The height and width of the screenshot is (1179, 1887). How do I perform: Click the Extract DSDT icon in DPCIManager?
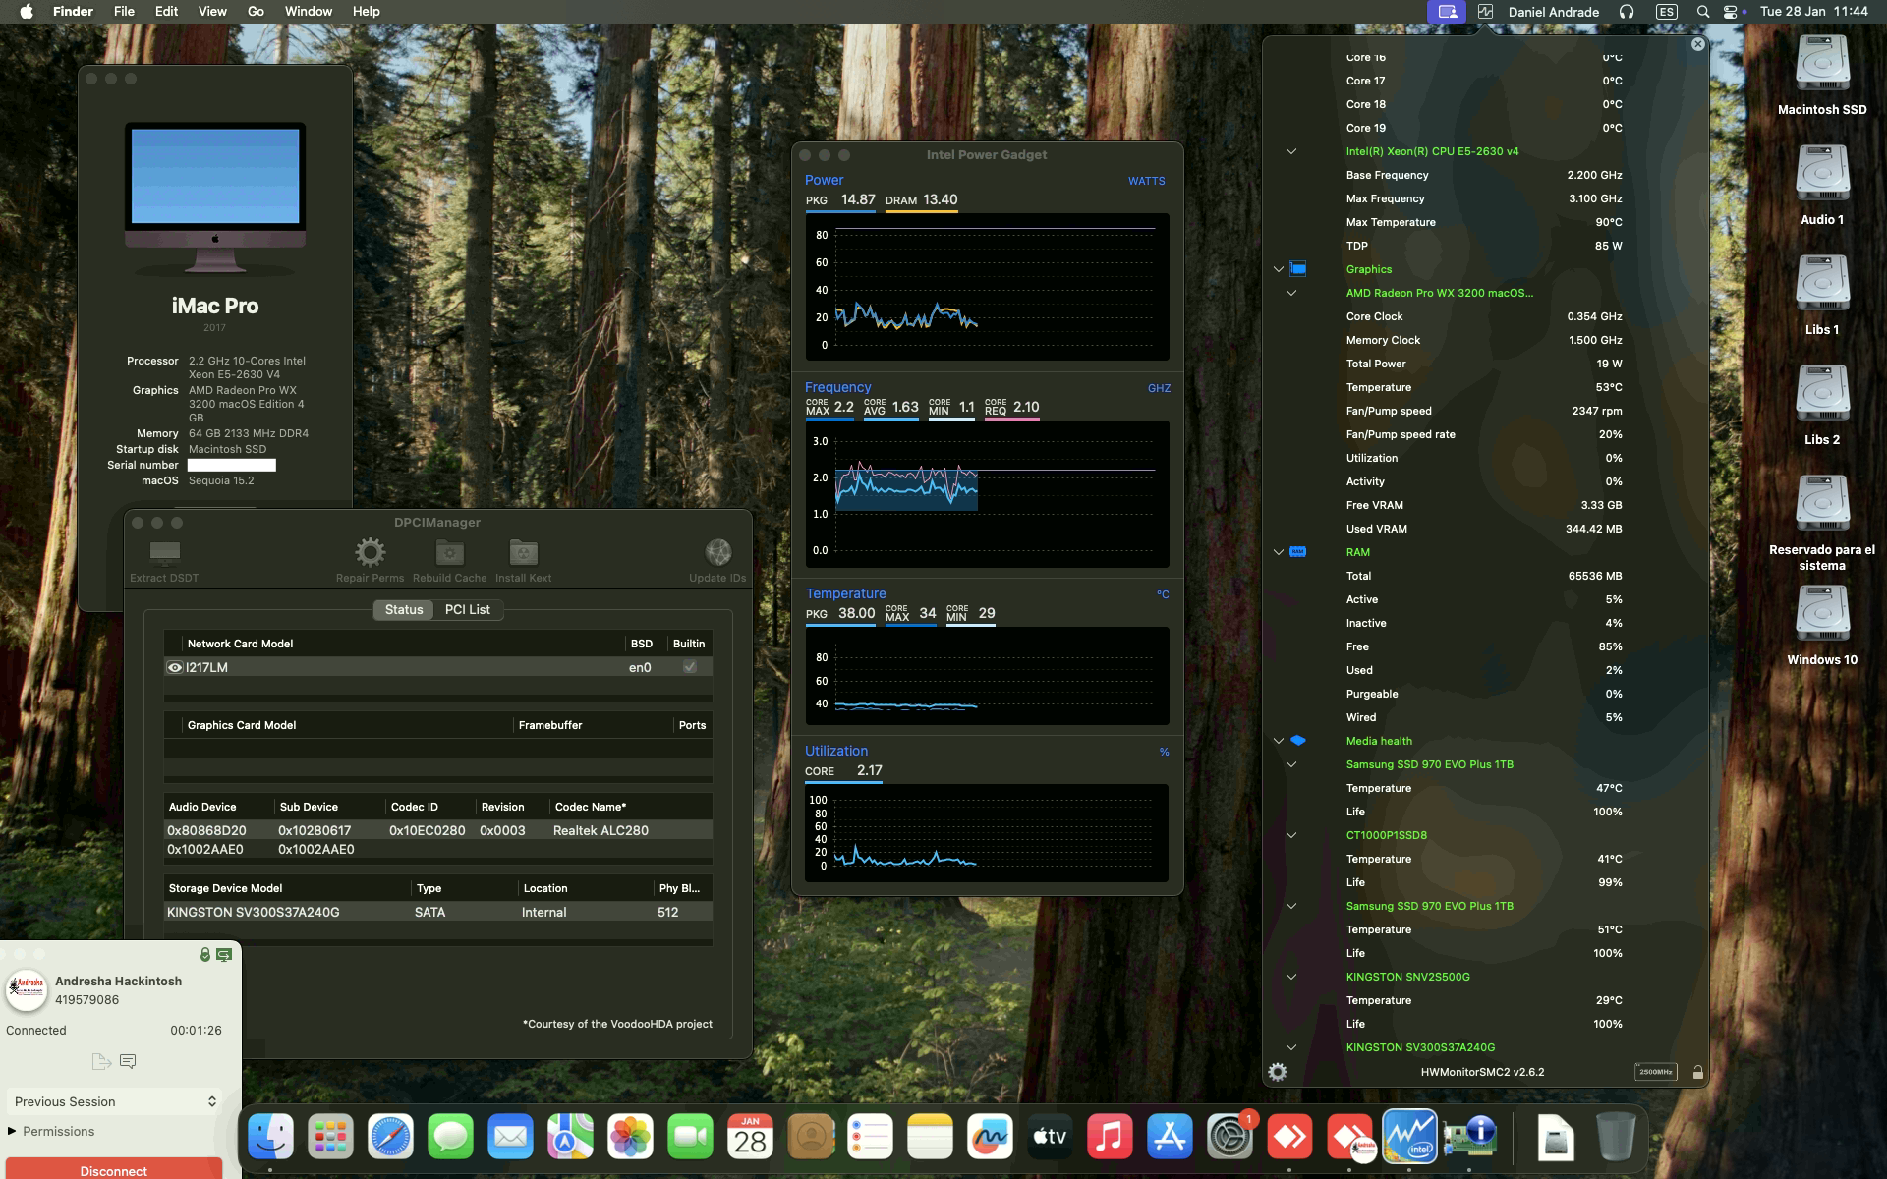click(x=163, y=553)
